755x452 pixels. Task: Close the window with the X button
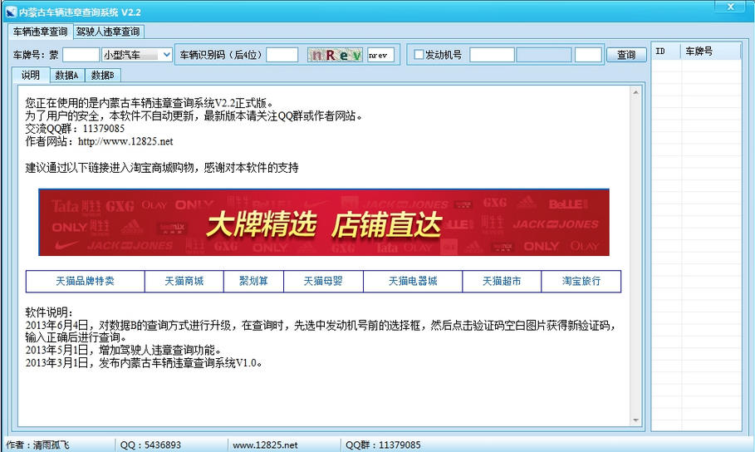(730, 7)
